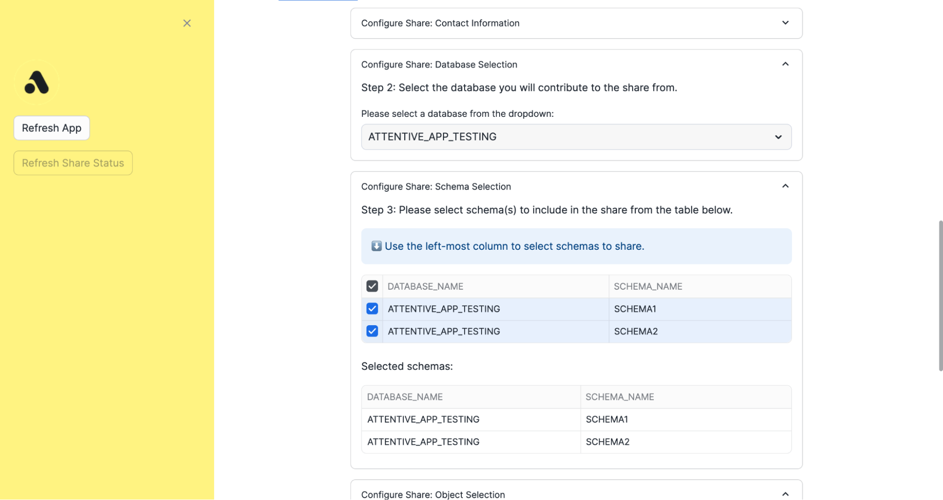The width and height of the screenshot is (943, 500).
Task: Collapse the Object Selection section chevron
Action: coord(785,494)
